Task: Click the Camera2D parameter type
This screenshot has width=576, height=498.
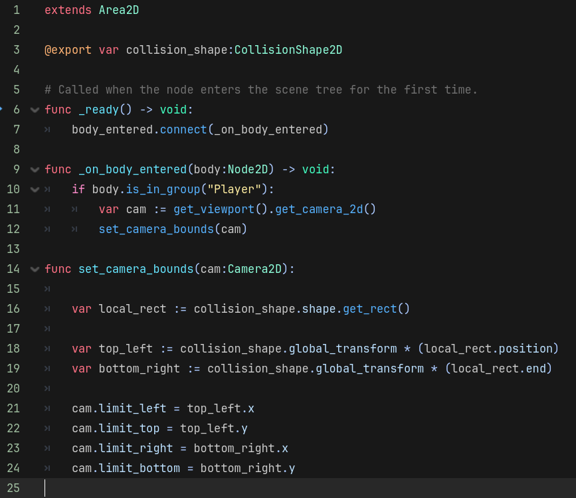Action: pyautogui.click(x=255, y=269)
